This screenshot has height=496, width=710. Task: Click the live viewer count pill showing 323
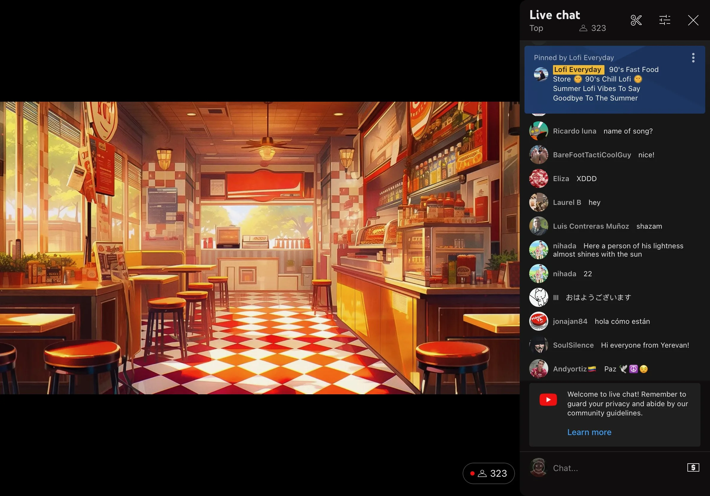[x=488, y=473]
